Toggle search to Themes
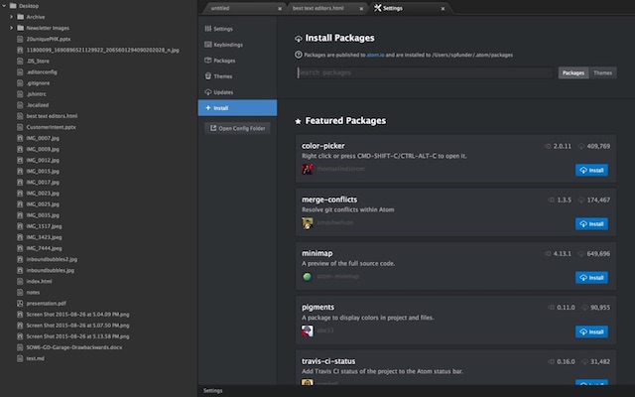635x397 pixels. 602,72
